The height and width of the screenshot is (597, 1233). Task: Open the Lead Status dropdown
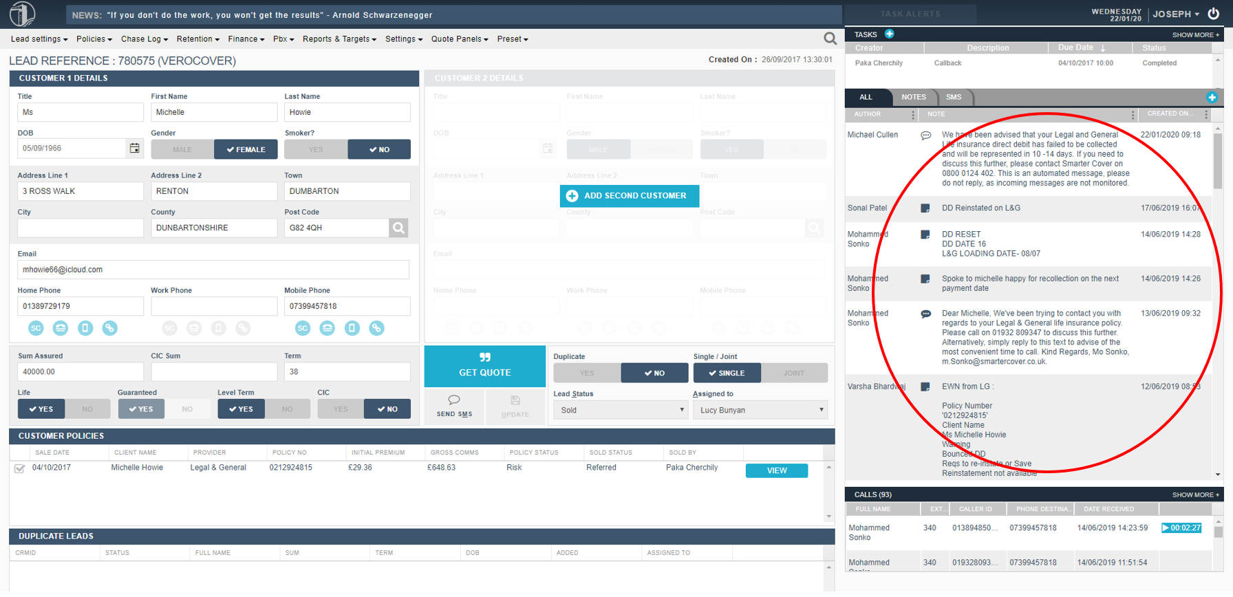pyautogui.click(x=621, y=410)
